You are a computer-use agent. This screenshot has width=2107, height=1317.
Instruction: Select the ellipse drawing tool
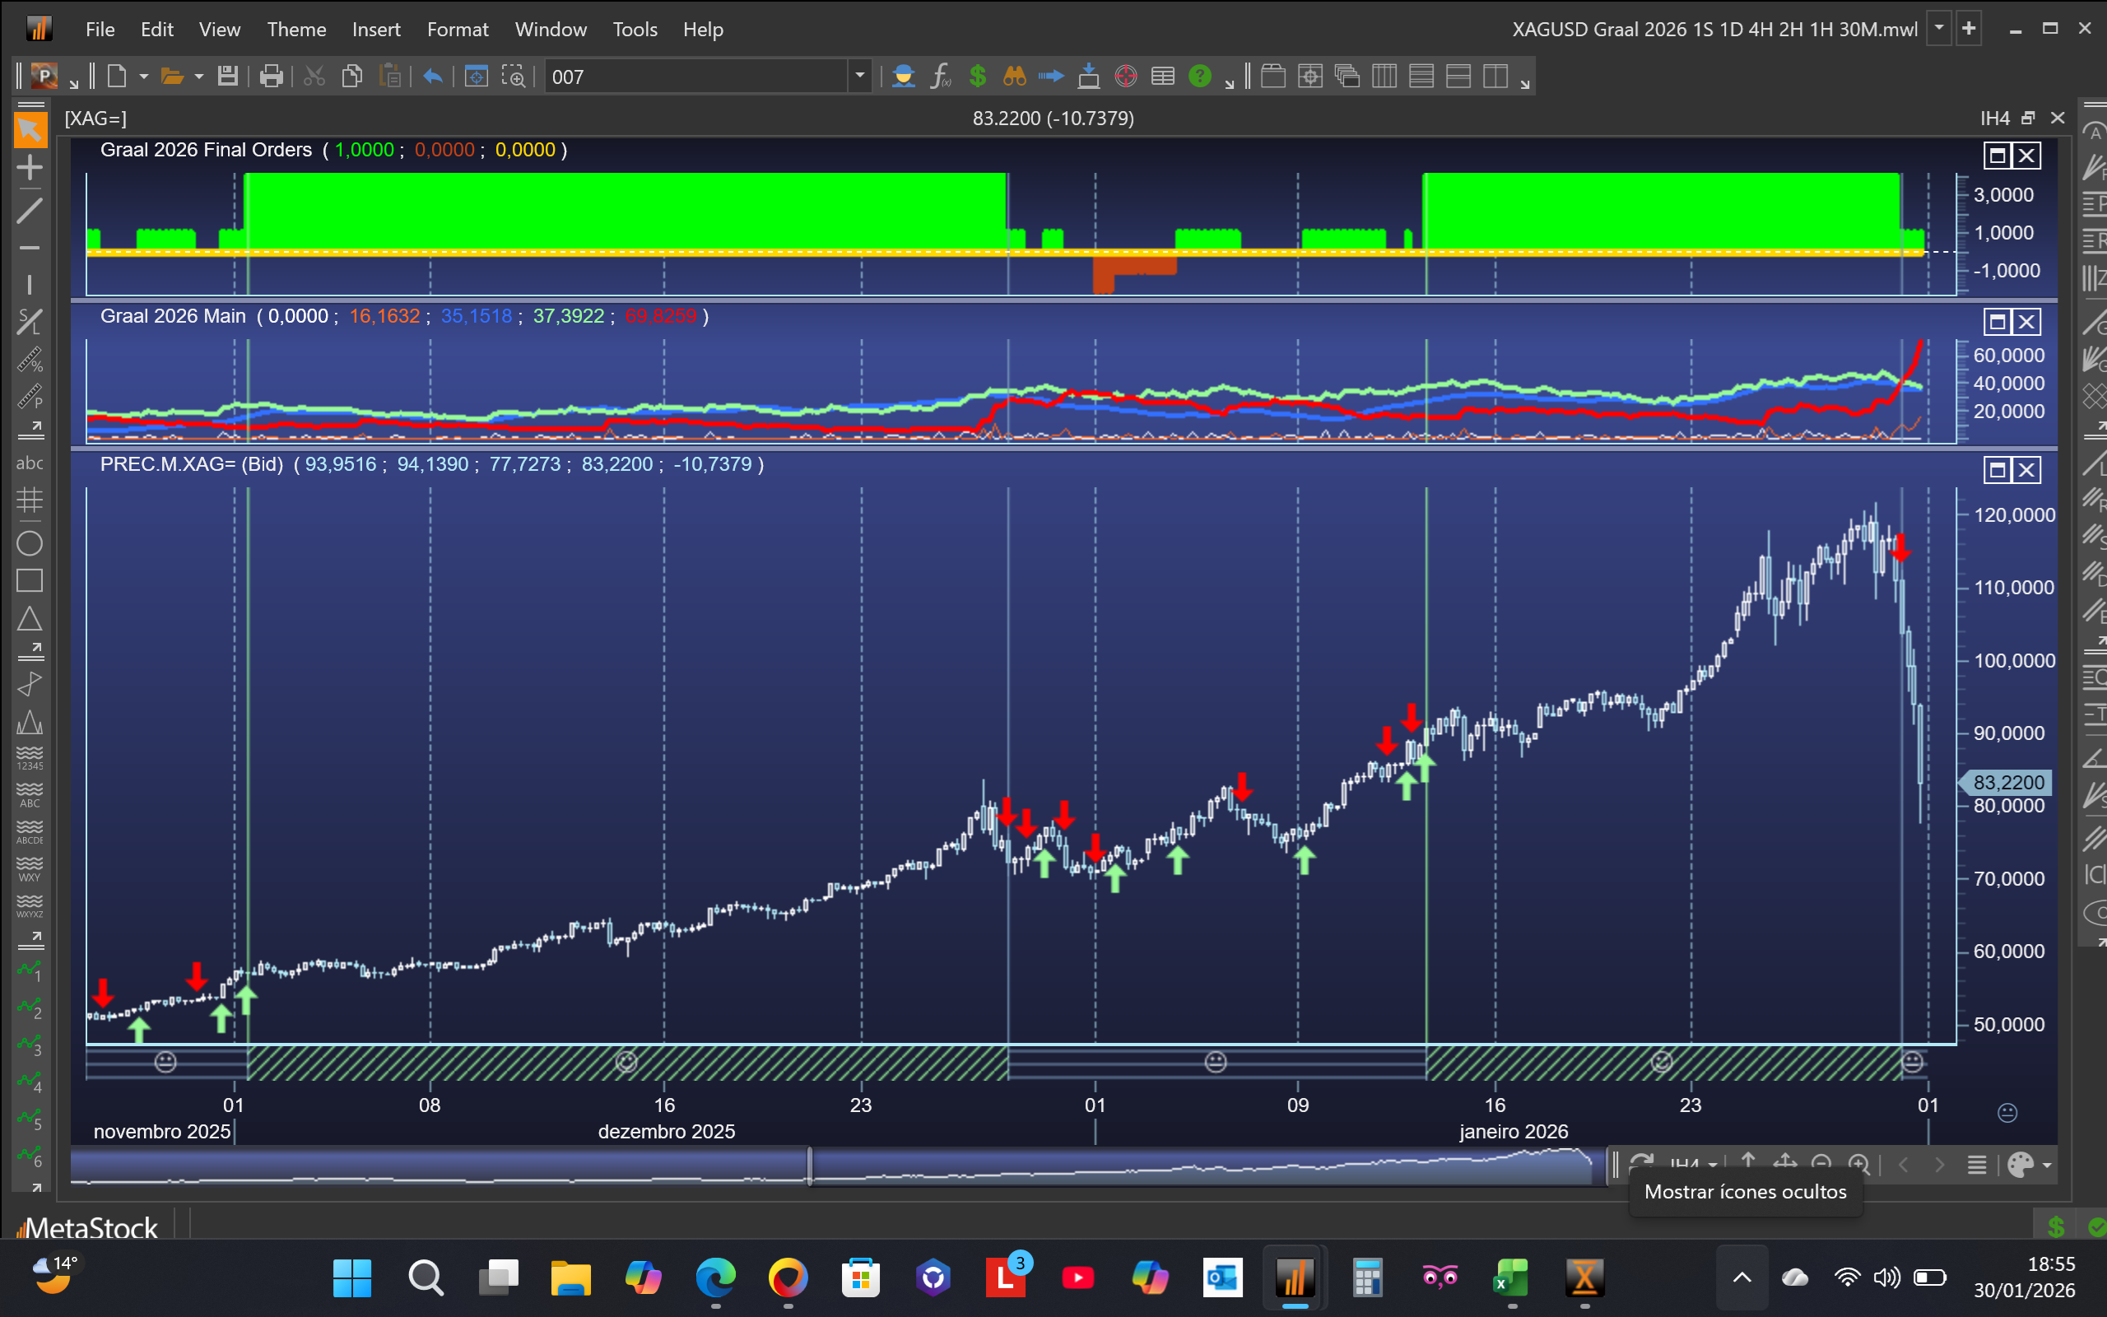coord(30,543)
